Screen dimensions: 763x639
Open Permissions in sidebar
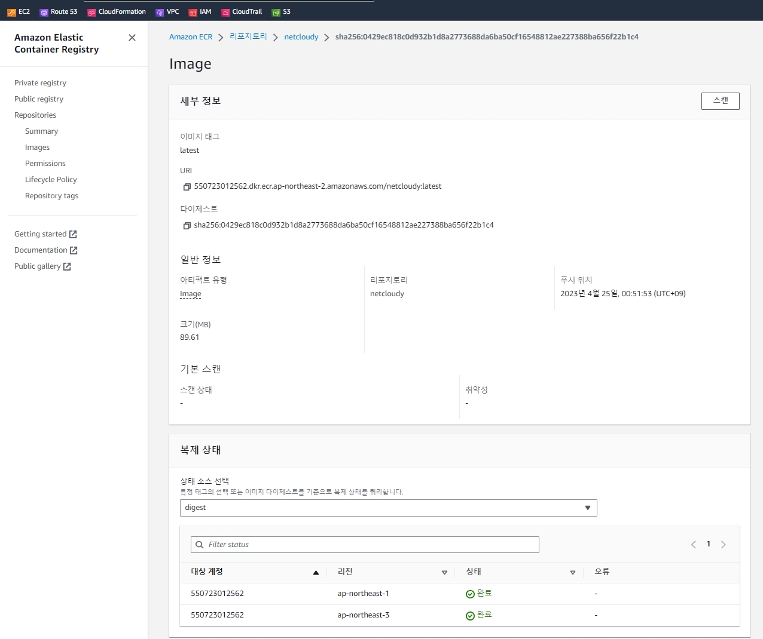pyautogui.click(x=45, y=164)
